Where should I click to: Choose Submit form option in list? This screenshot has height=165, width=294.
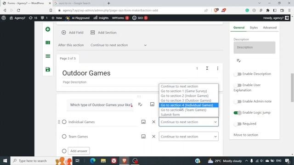(x=189, y=115)
